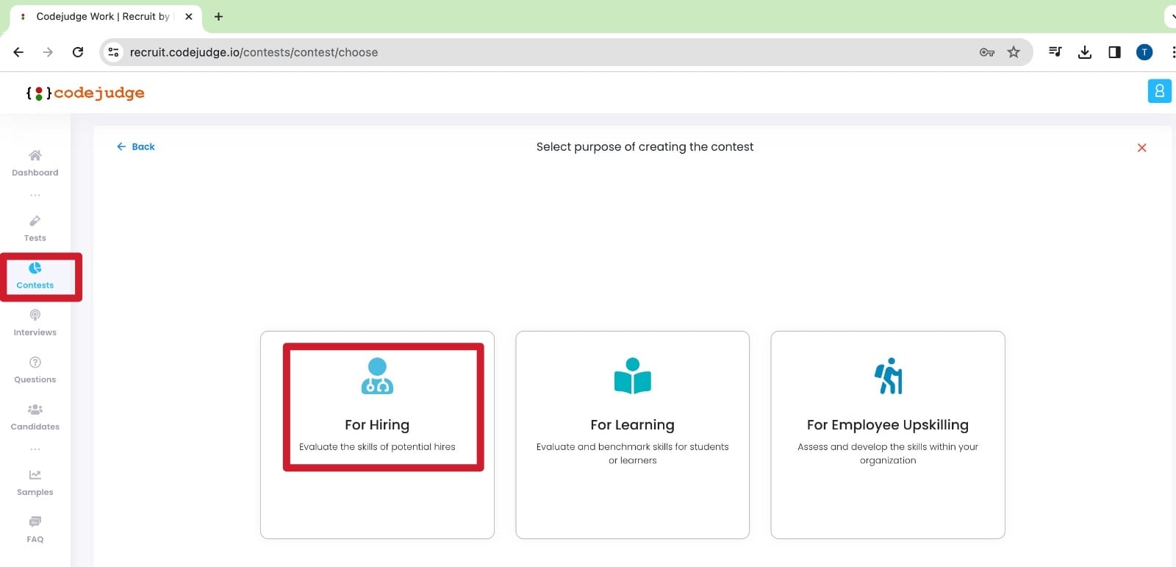Click the For Learning book icon
1176x567 pixels.
click(632, 376)
